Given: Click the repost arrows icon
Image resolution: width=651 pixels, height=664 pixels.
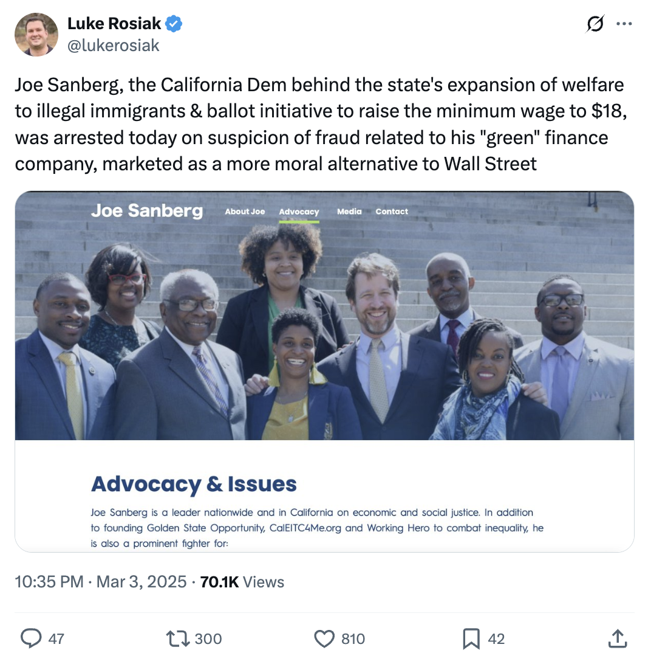Looking at the screenshot, I should coord(177,638).
